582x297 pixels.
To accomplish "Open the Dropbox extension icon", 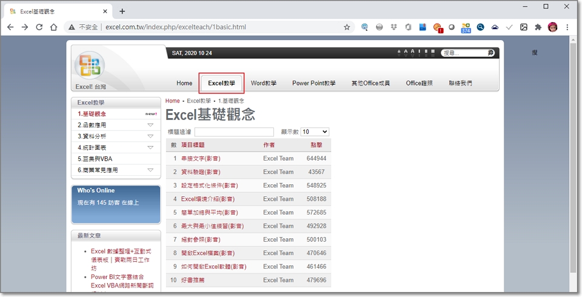I will click(x=394, y=27).
